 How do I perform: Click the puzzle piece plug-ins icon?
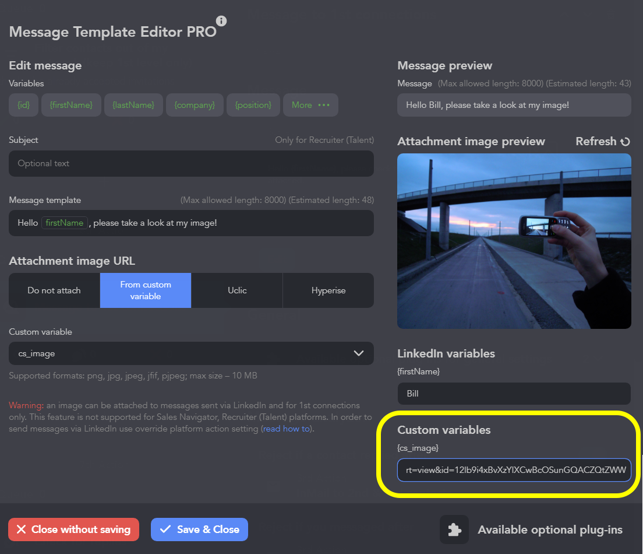coord(454,530)
